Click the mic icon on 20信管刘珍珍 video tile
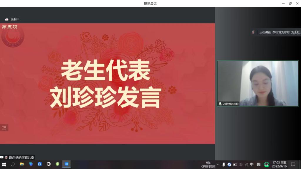 (220, 104)
